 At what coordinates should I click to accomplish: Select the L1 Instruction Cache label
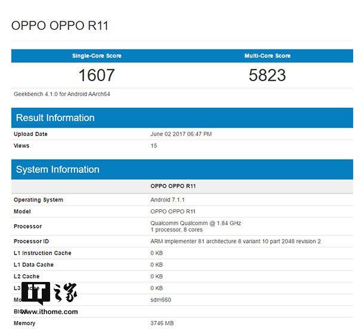(42, 253)
